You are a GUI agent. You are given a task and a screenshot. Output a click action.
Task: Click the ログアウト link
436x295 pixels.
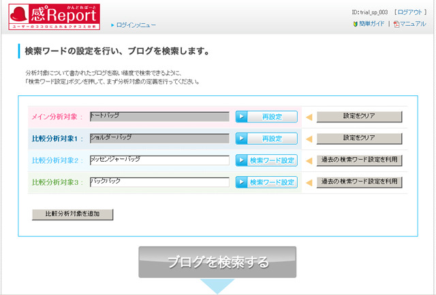click(410, 12)
